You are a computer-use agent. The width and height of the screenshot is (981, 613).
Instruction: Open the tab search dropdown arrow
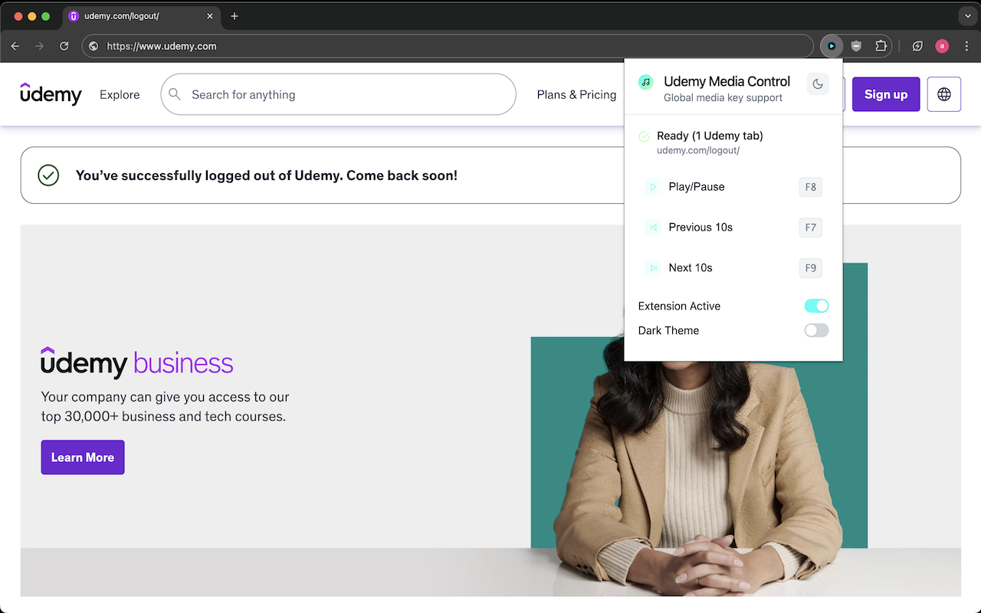[x=966, y=16]
